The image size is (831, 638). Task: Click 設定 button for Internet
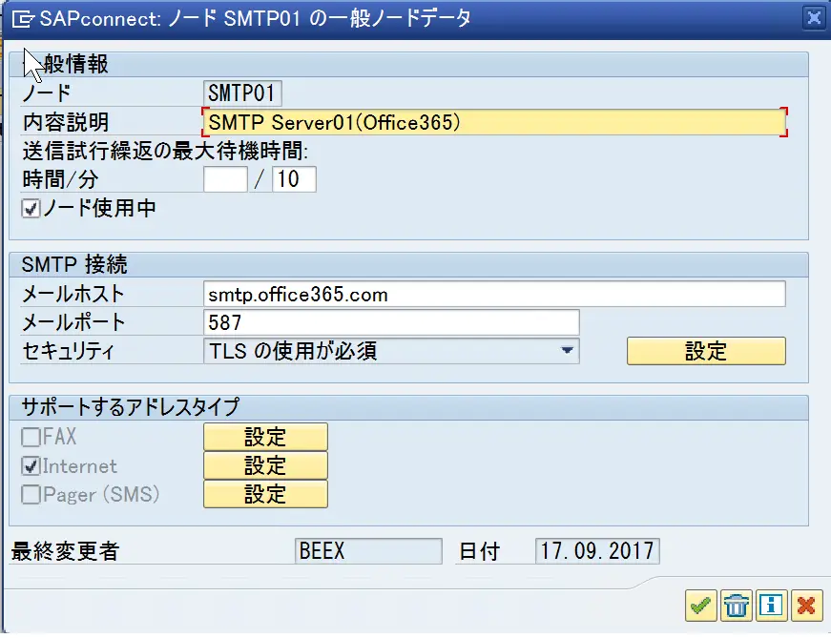point(265,465)
